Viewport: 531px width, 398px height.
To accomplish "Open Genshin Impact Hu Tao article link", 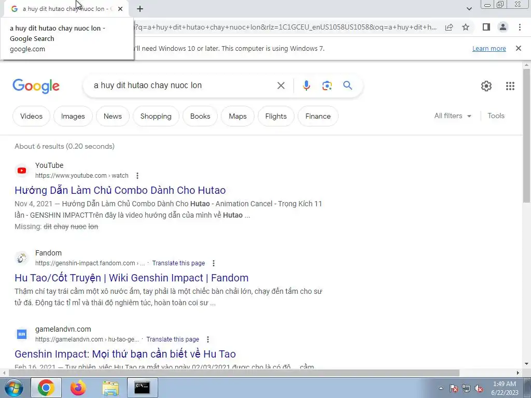I will pyautogui.click(x=125, y=354).
